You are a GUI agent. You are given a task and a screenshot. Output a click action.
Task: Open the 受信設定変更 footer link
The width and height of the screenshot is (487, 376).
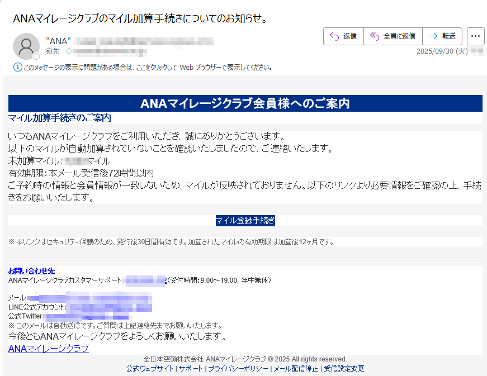point(344,369)
